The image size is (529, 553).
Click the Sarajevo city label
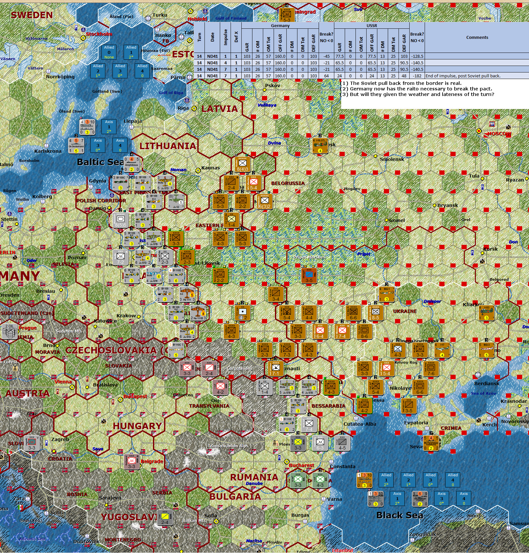pyautogui.click(x=110, y=498)
